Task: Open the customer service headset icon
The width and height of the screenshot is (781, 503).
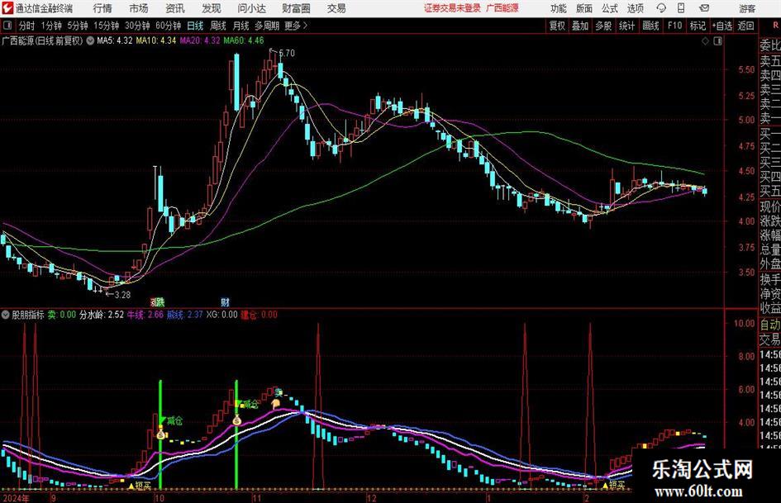Action: pyautogui.click(x=661, y=8)
